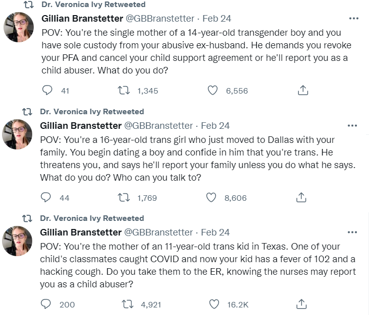The image size is (369, 315).
Task: Share the first tweet about PFA
Action: (x=303, y=91)
